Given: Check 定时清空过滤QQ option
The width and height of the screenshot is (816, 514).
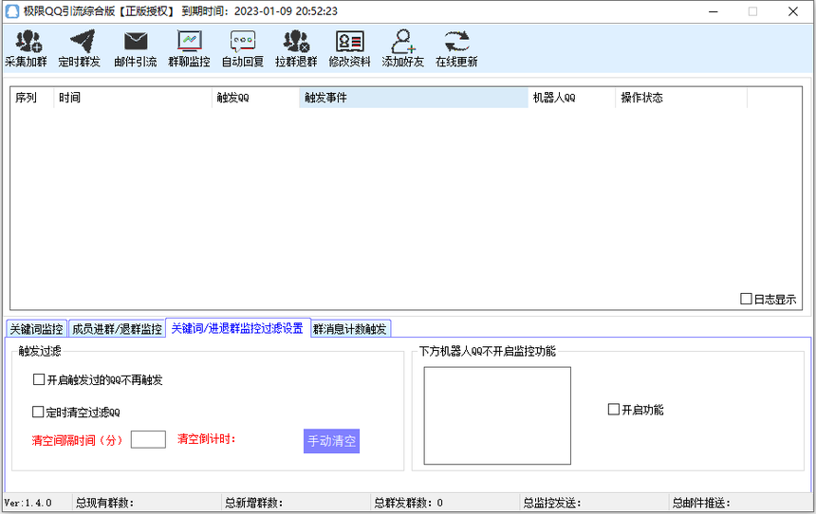Looking at the screenshot, I should (38, 412).
